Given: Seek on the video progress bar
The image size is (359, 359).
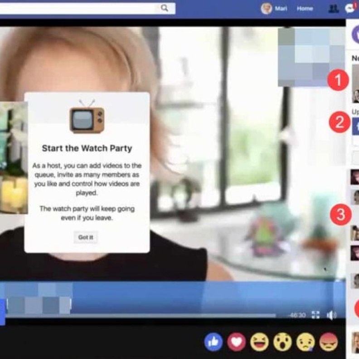Looking at the screenshot, I should click(x=141, y=316).
